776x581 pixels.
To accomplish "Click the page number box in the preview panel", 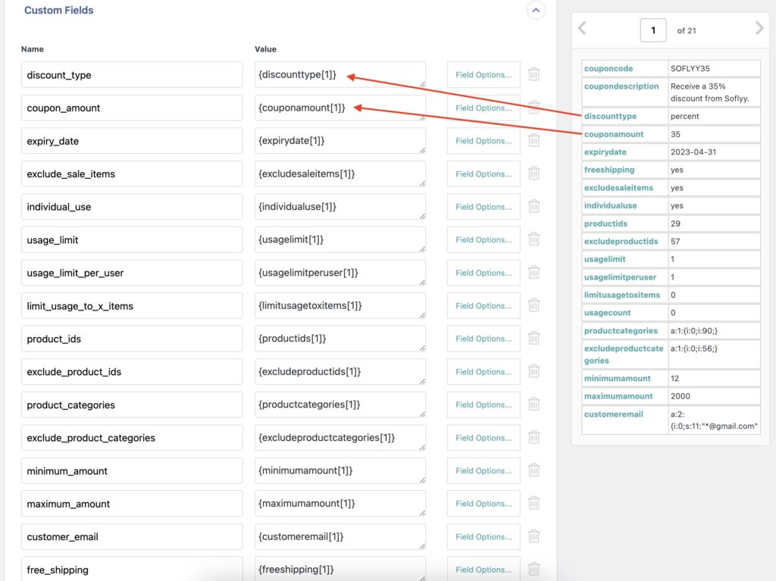I will [x=652, y=30].
